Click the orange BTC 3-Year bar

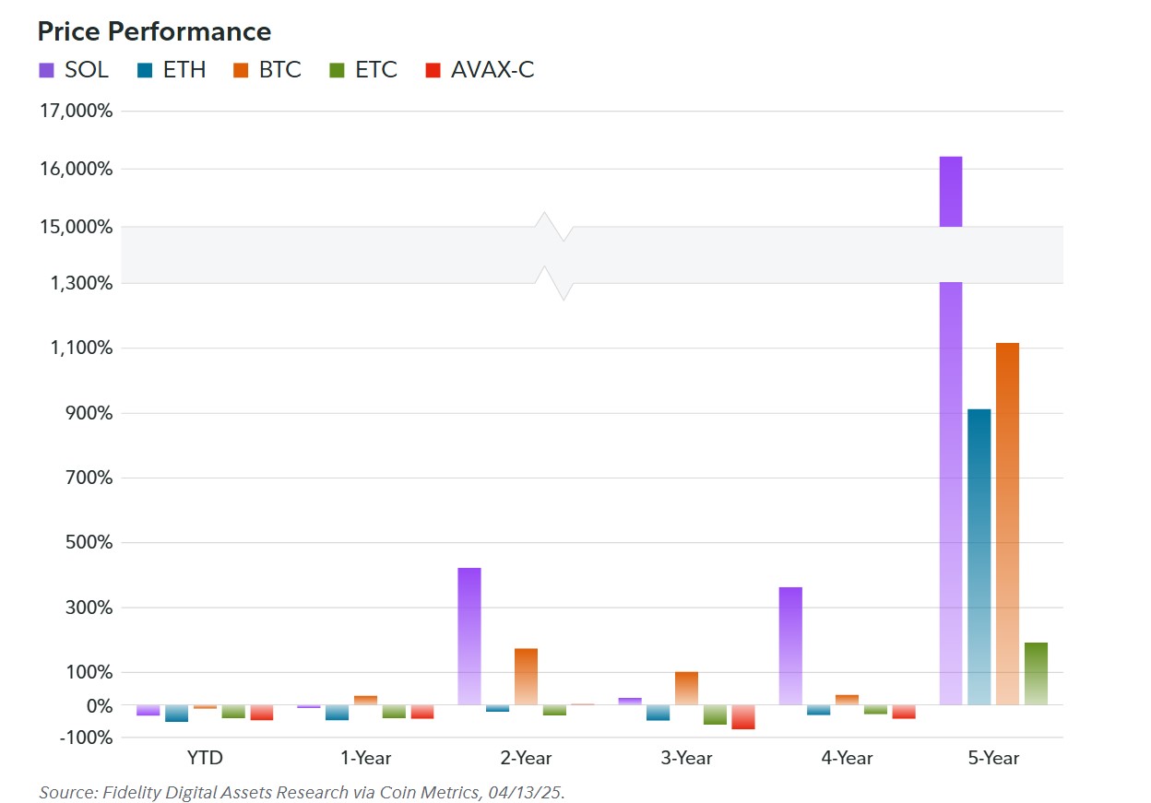coord(686,688)
